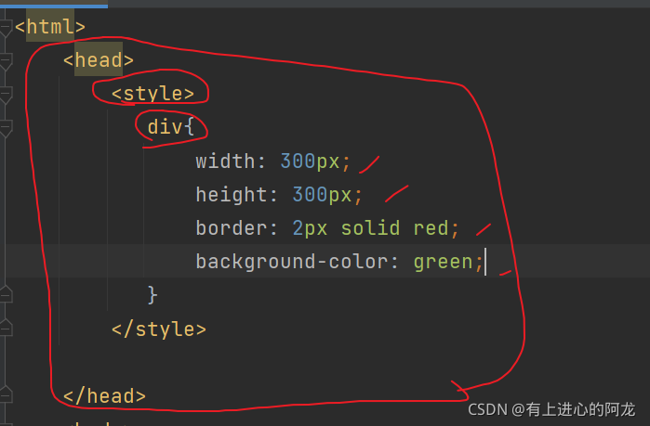Click the opening <style> tag text
The image size is (650, 426).
[x=153, y=94]
